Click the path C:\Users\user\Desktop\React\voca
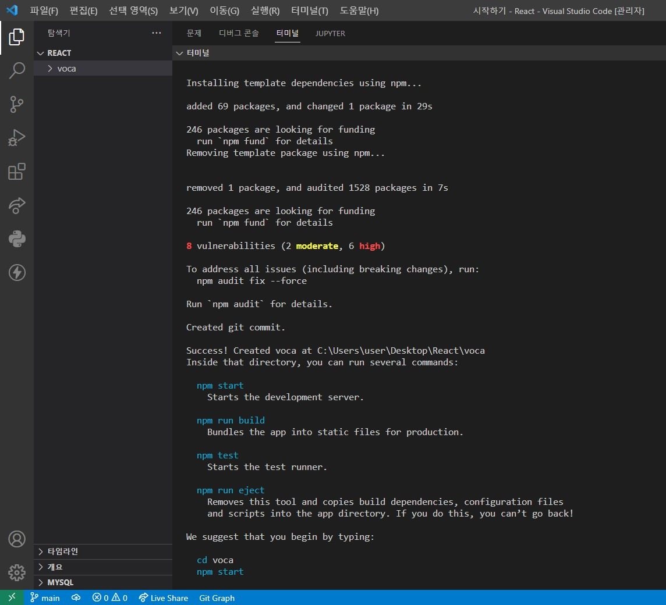The height and width of the screenshot is (605, 666). (x=401, y=351)
